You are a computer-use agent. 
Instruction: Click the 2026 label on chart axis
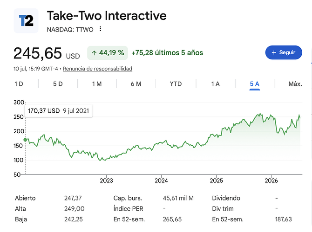point(271,180)
